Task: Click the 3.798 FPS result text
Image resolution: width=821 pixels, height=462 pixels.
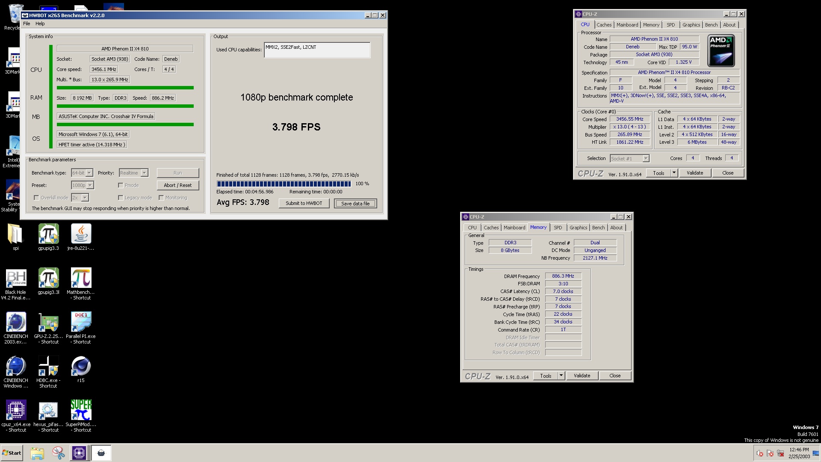Action: coord(296,127)
